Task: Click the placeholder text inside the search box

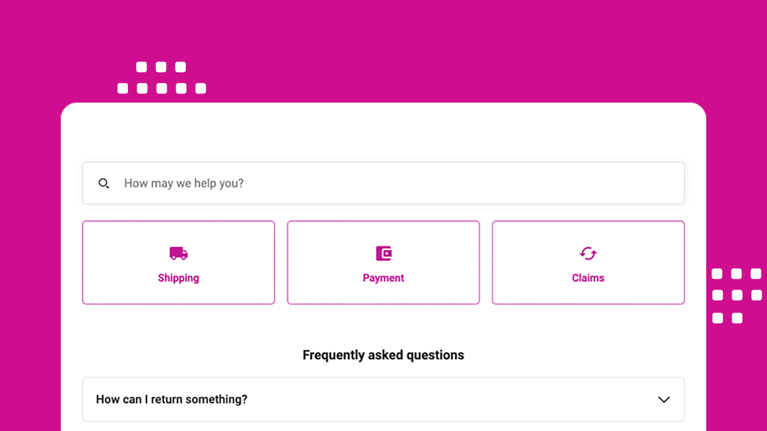Action: [184, 183]
